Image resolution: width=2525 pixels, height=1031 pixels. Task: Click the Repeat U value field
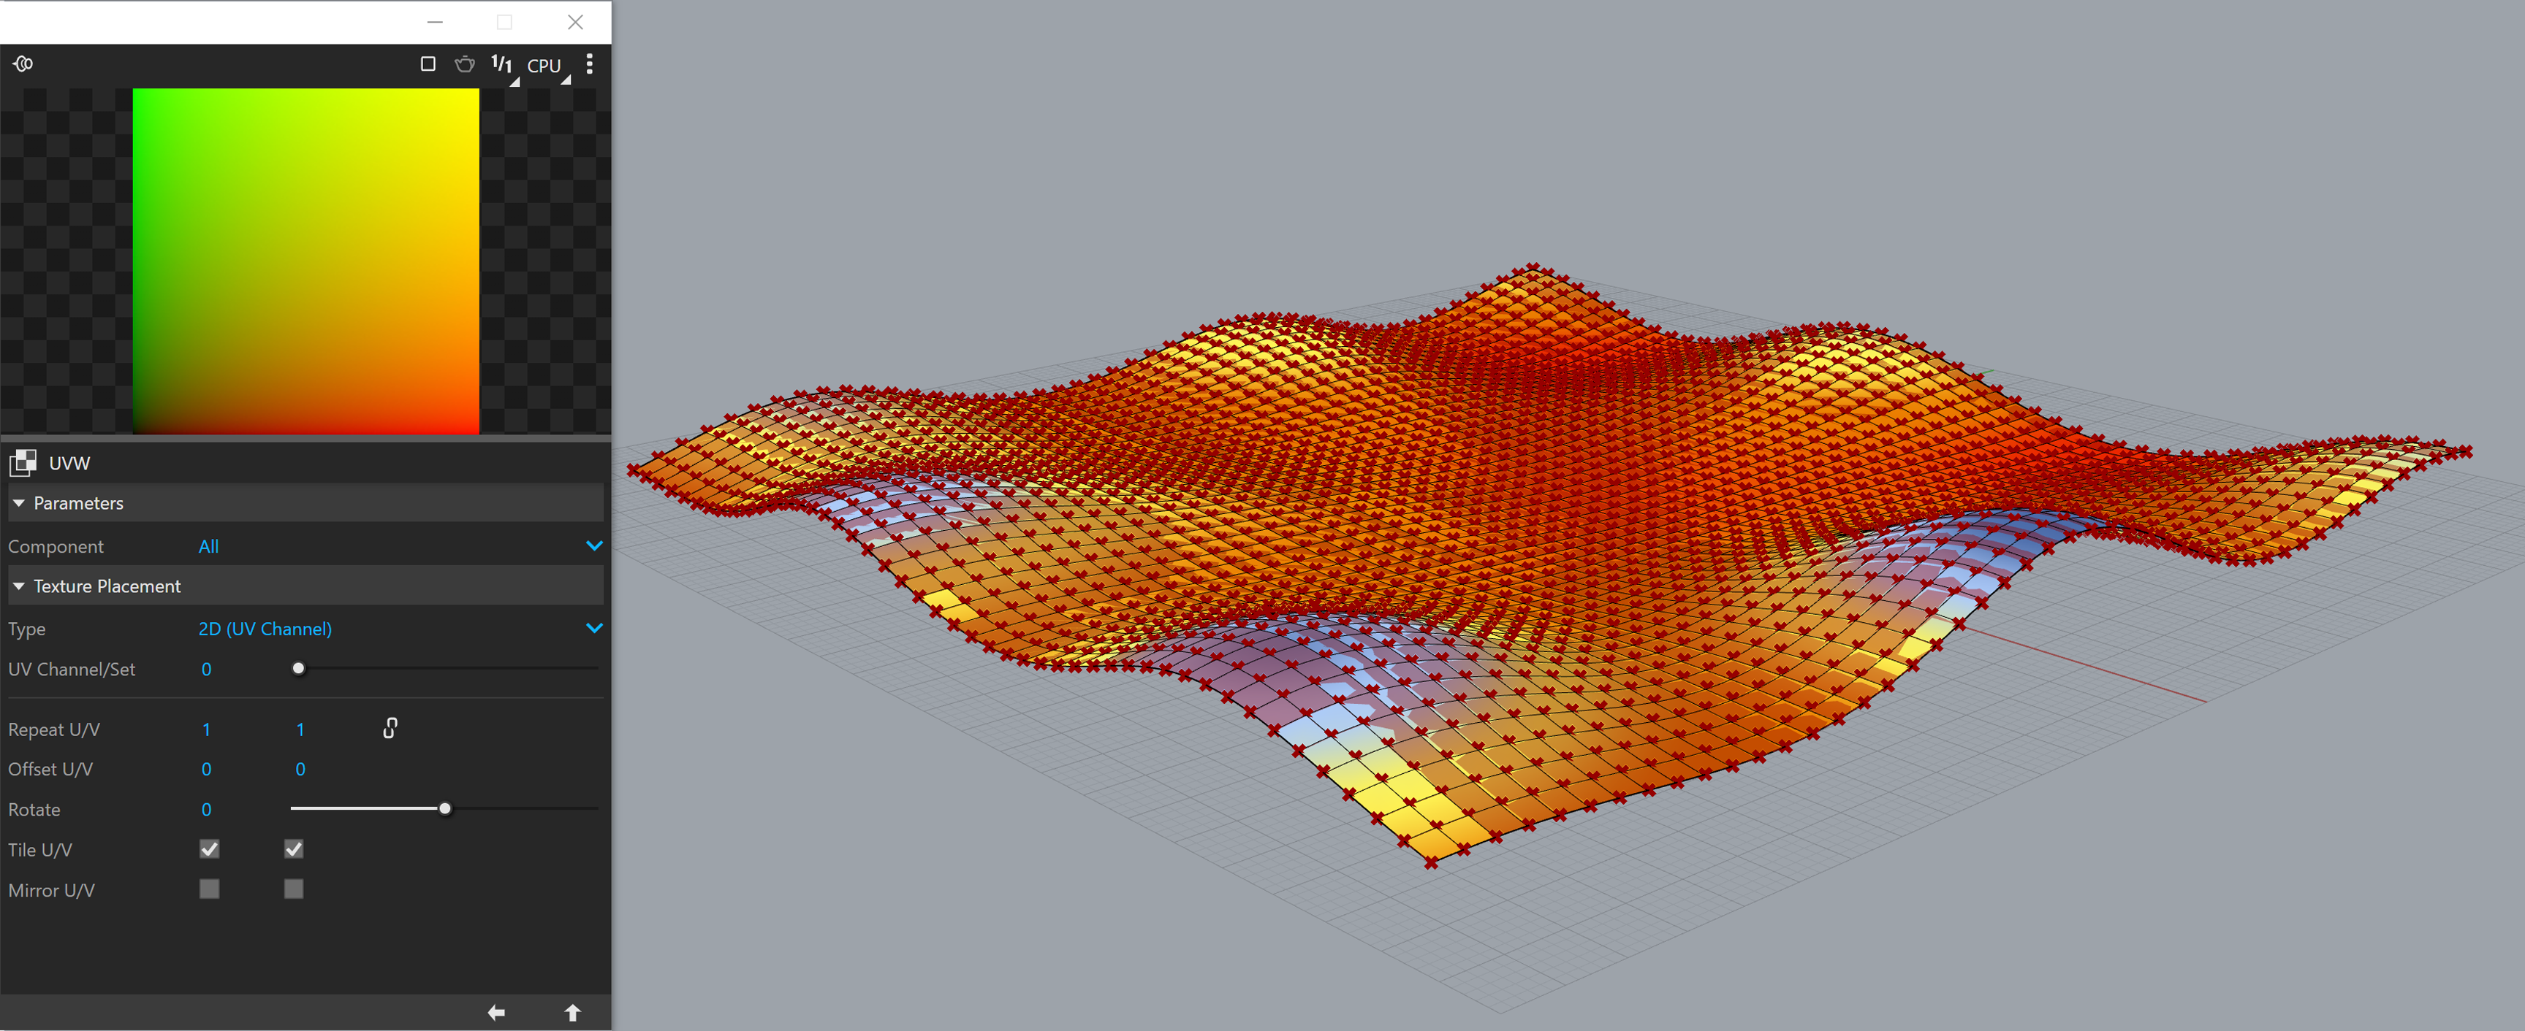(207, 729)
